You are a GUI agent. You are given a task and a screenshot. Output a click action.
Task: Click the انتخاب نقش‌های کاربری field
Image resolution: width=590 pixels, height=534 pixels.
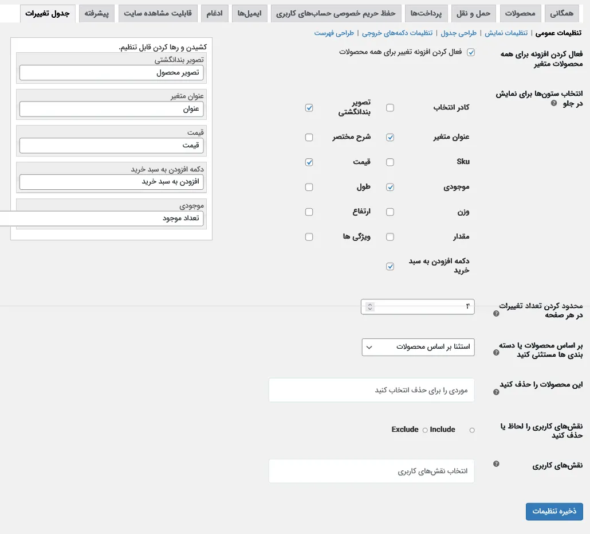coord(371,471)
